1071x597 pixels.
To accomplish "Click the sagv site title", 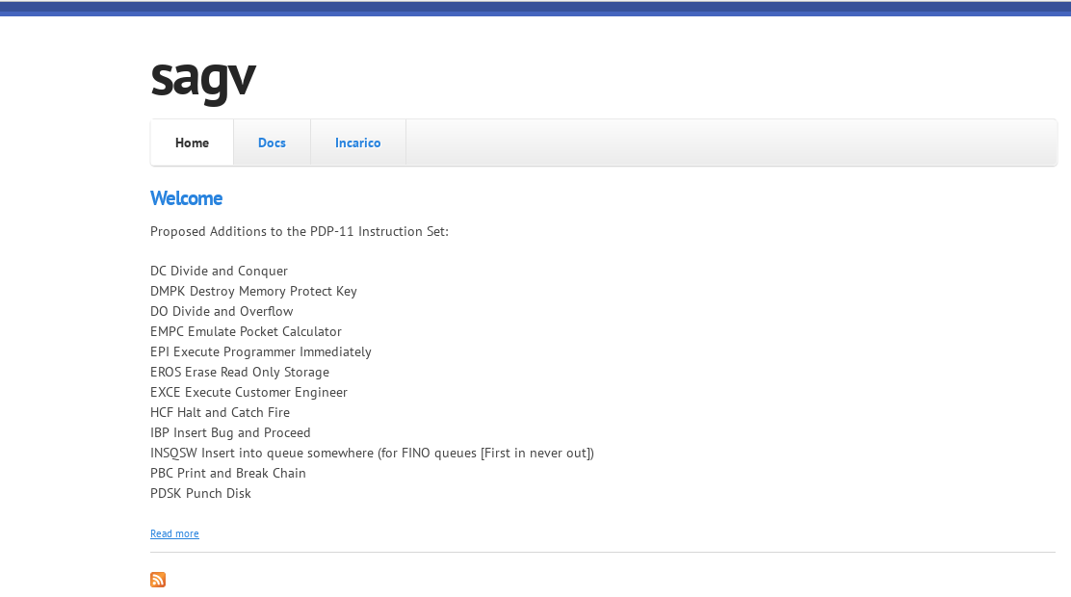I will point(203,77).
